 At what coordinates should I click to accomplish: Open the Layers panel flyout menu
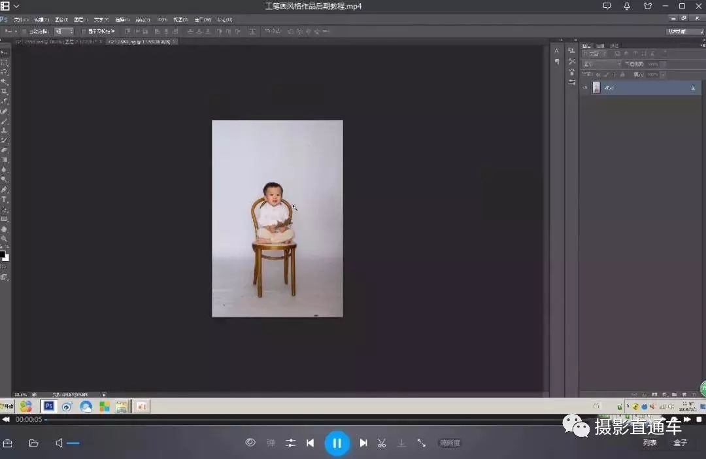(702, 46)
